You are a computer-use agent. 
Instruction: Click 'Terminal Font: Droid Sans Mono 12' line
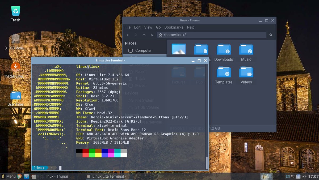tap(111, 130)
